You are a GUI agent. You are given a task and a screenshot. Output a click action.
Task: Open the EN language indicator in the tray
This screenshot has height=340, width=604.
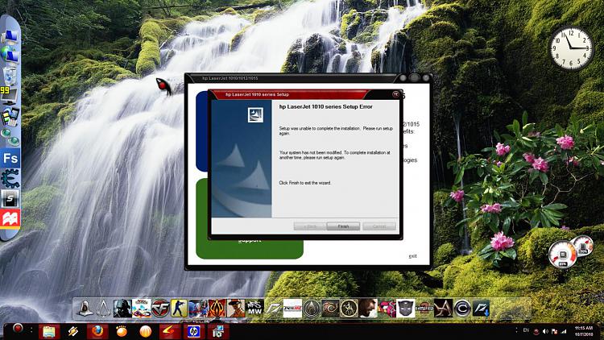tap(526, 330)
